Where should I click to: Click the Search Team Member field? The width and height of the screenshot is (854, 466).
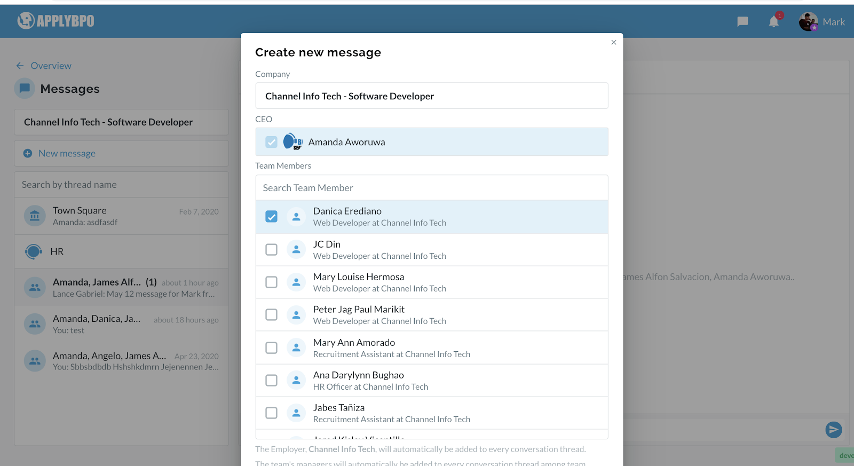point(431,188)
